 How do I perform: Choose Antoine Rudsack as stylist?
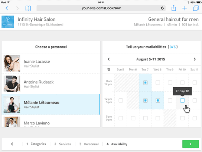(x=51, y=84)
